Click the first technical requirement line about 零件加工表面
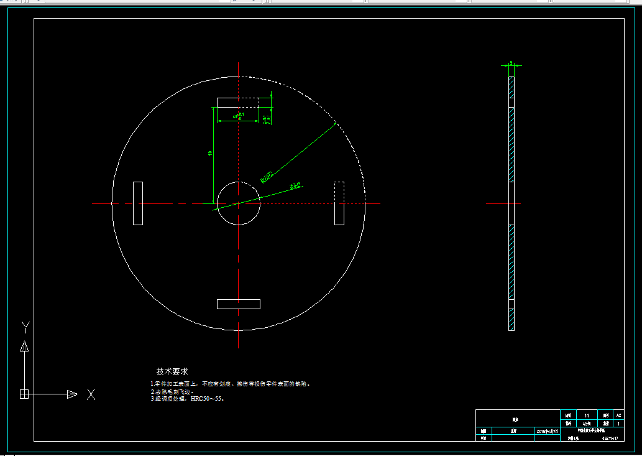Viewport: 642px width, 456px height. 231,384
